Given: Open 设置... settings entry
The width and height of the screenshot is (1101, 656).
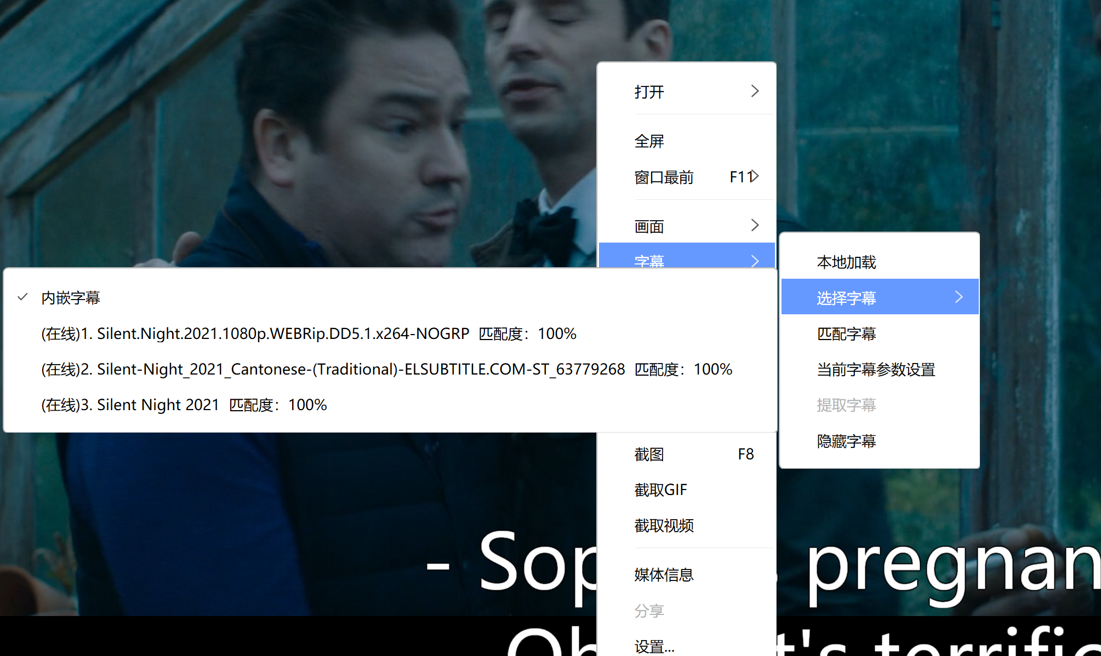Looking at the screenshot, I should tap(654, 646).
